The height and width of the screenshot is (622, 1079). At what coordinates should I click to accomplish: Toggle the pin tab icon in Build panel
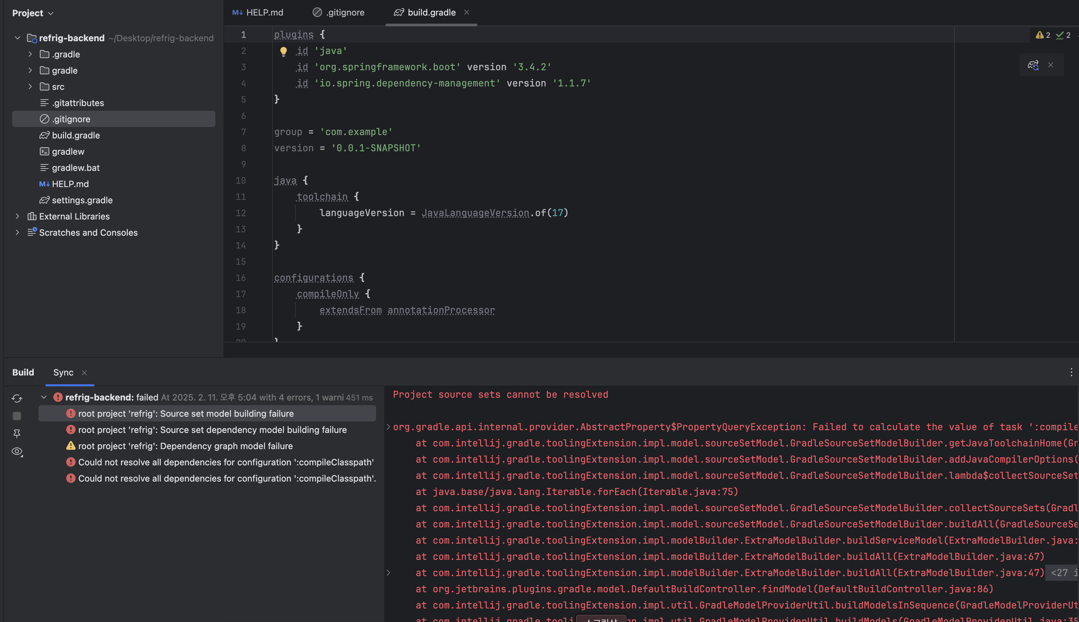click(x=17, y=434)
